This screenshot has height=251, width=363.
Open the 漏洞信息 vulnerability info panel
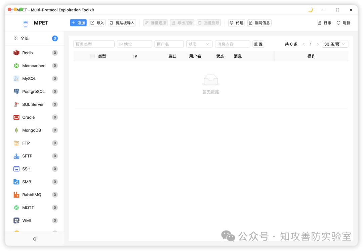[x=258, y=22]
